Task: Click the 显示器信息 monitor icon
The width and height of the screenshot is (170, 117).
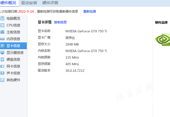Action: 2,53
